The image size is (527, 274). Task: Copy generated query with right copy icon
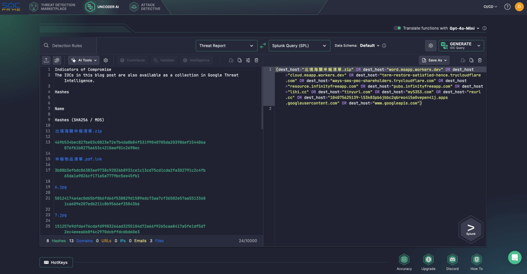(471, 60)
